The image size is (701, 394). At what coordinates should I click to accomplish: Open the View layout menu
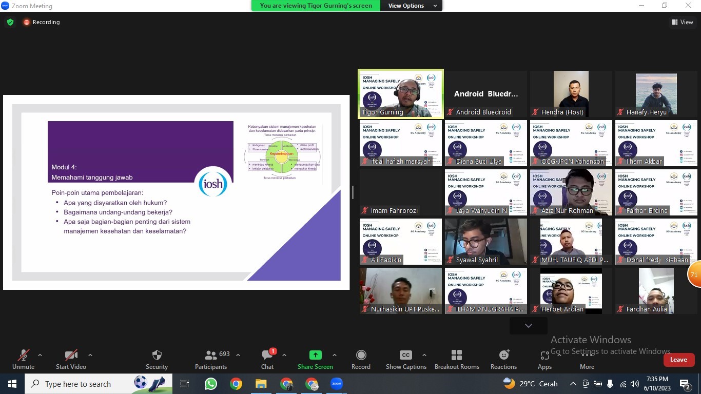(x=683, y=22)
